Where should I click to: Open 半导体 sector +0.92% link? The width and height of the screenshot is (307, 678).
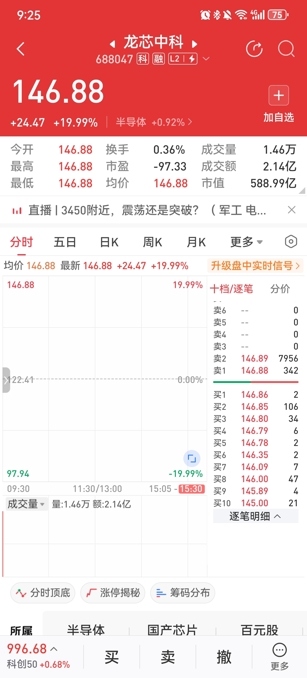(154, 122)
